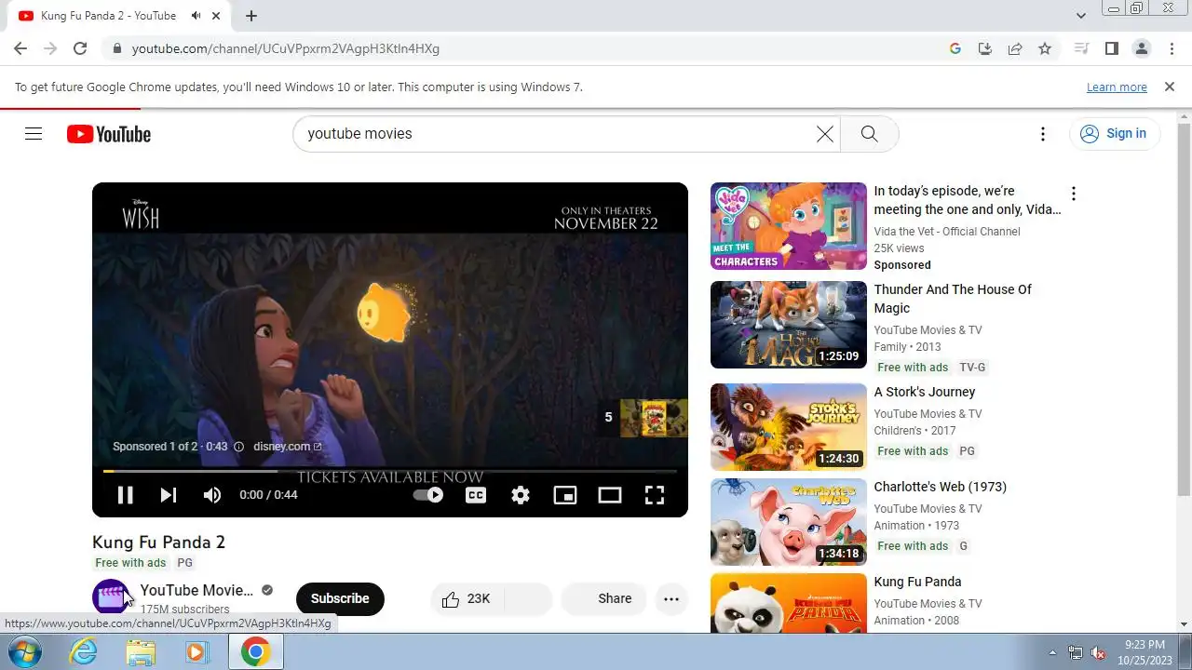Reload the current page
The height and width of the screenshot is (670, 1192).
point(80,48)
